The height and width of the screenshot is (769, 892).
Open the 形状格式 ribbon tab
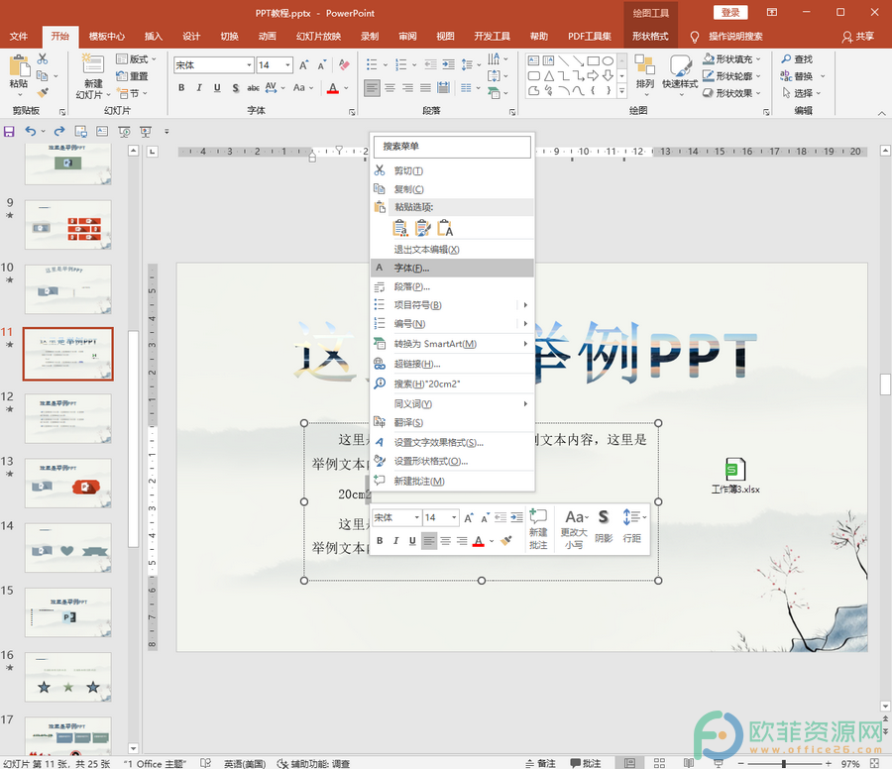(650, 37)
